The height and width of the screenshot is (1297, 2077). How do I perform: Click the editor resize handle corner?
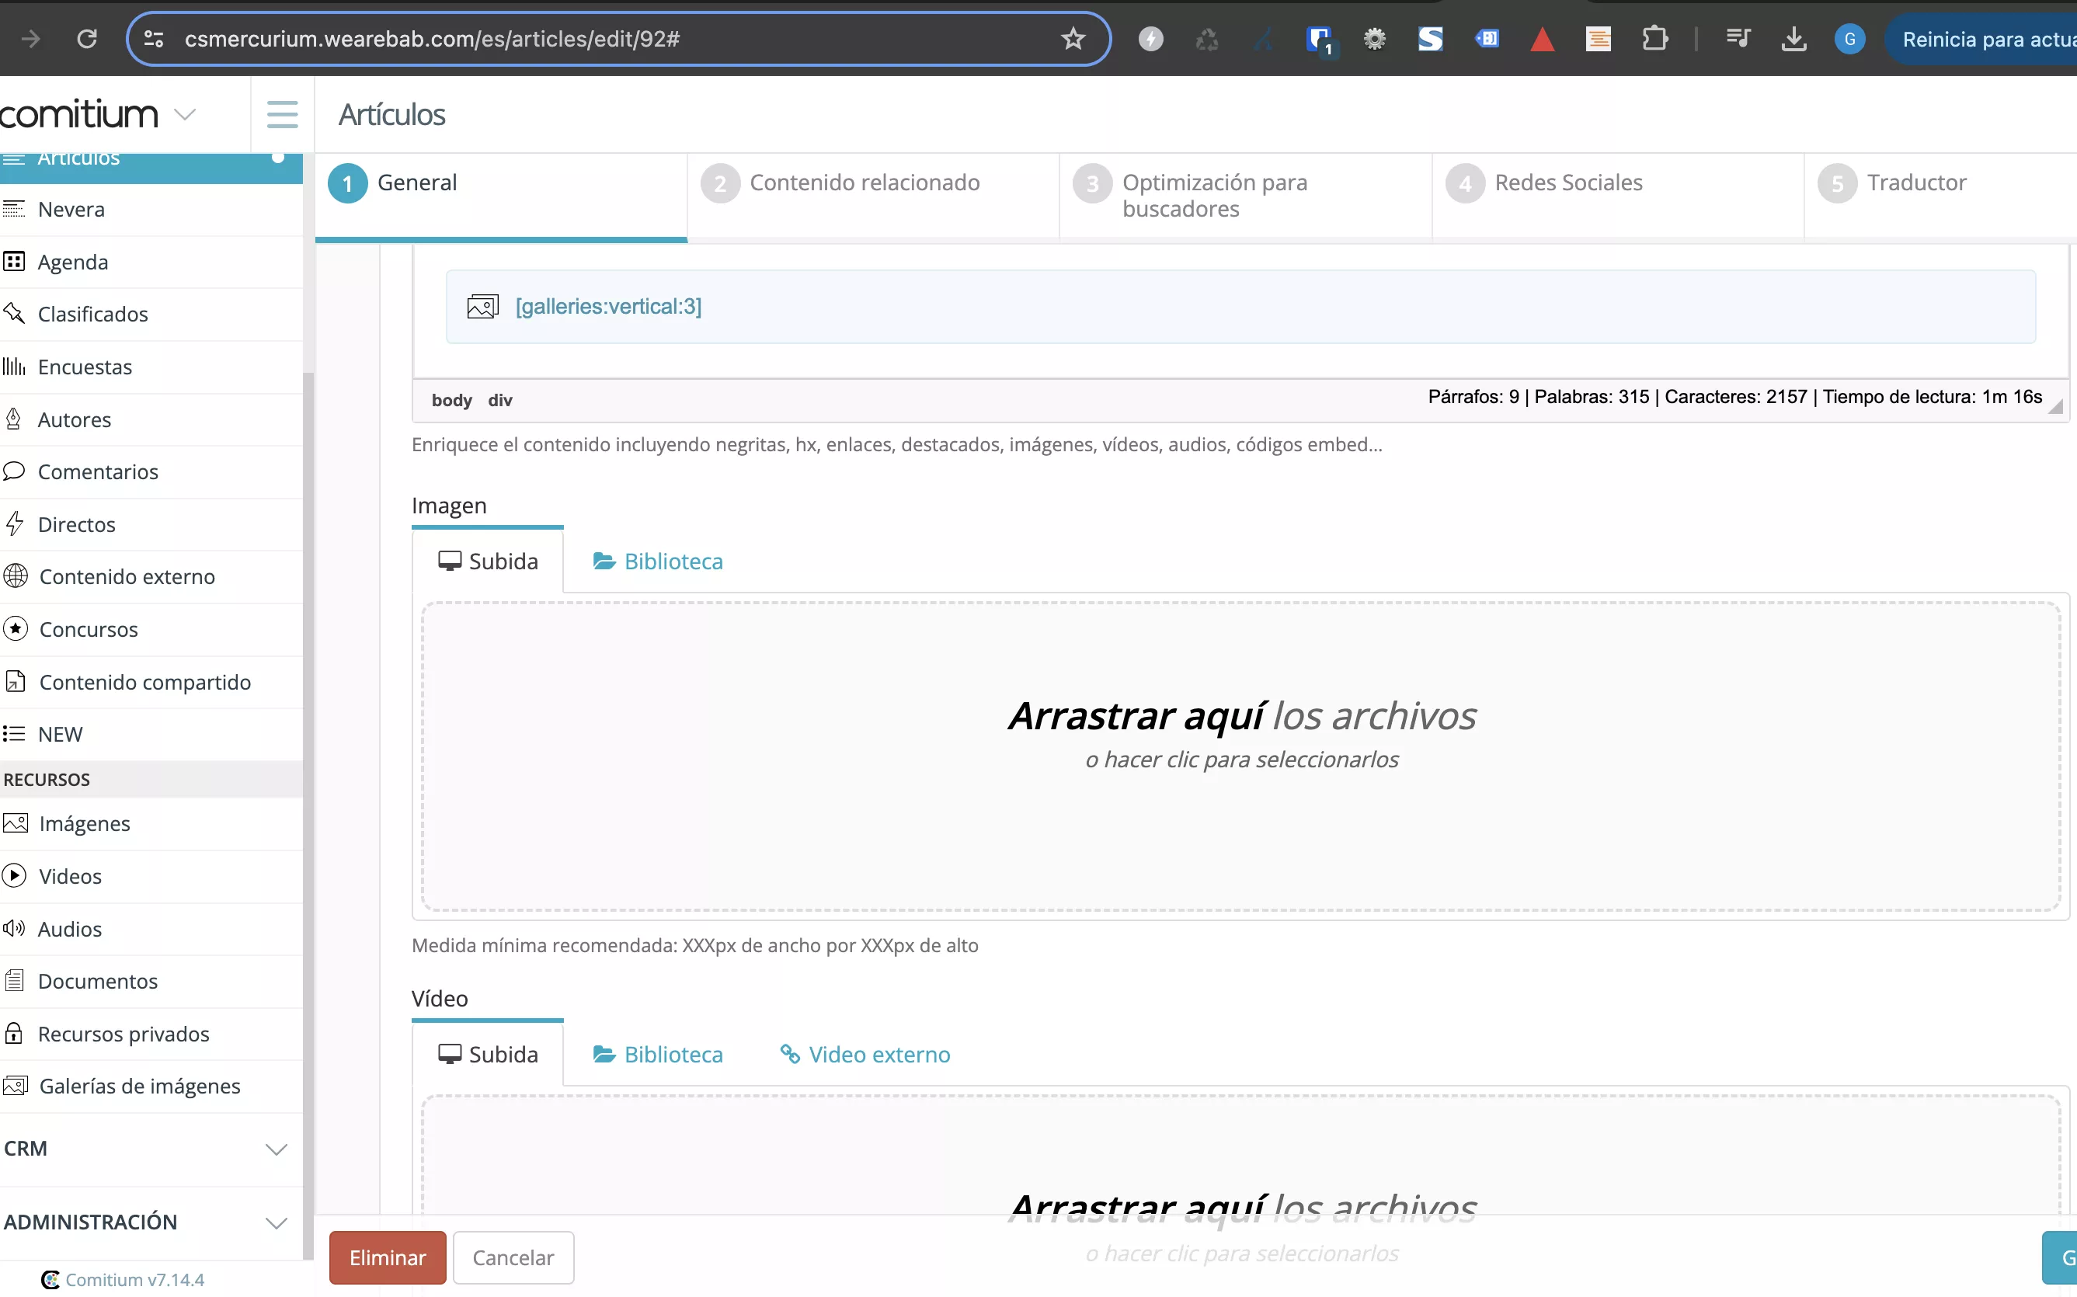2055,407
